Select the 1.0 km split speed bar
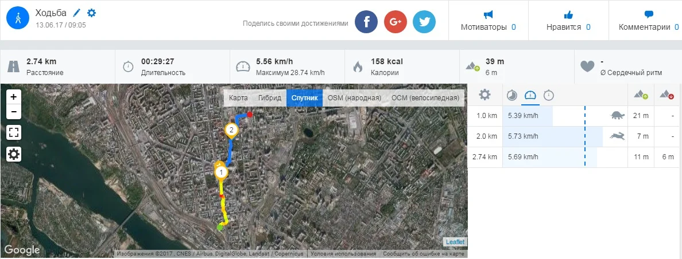 click(x=528, y=116)
